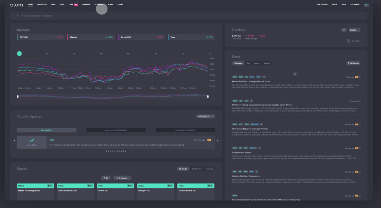Click the right handle of chart range slider
The width and height of the screenshot is (381, 208).
click(x=208, y=96)
